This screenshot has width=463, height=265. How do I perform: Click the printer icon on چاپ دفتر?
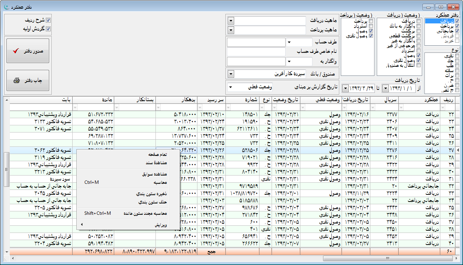[16, 80]
